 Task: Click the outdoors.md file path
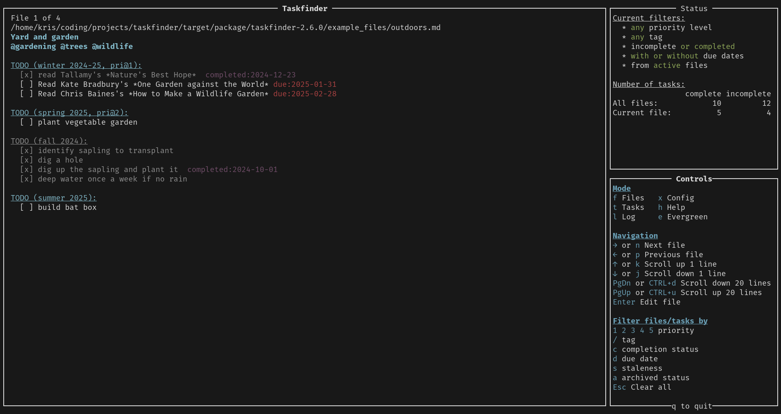pos(225,28)
